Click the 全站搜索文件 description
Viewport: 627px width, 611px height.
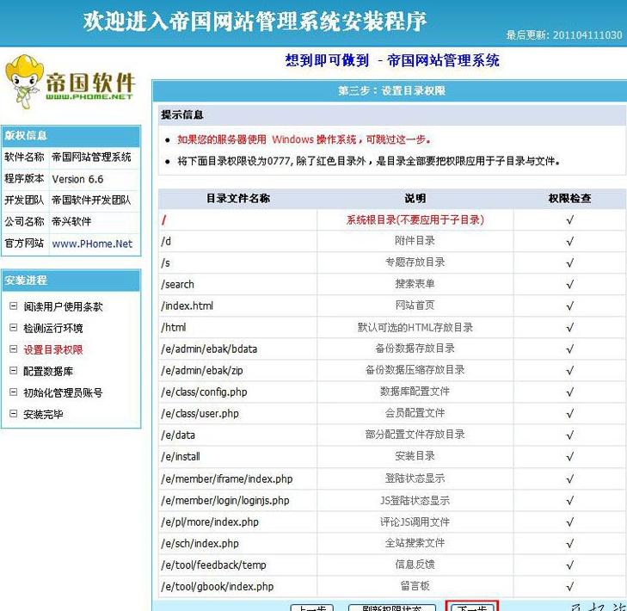tap(415, 543)
